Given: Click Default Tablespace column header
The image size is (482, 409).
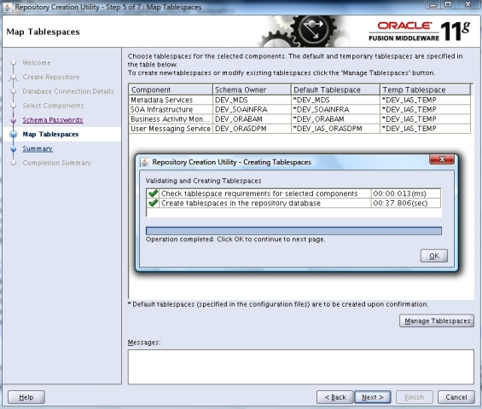Looking at the screenshot, I should (x=335, y=89).
